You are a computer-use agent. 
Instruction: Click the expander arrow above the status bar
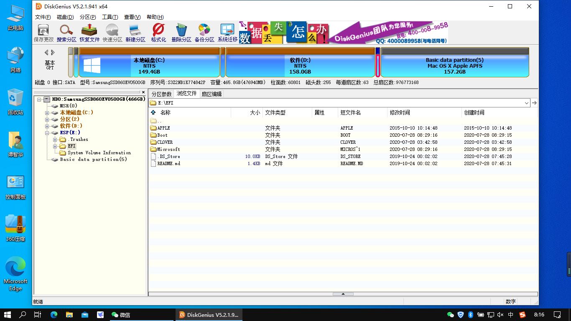(343, 294)
